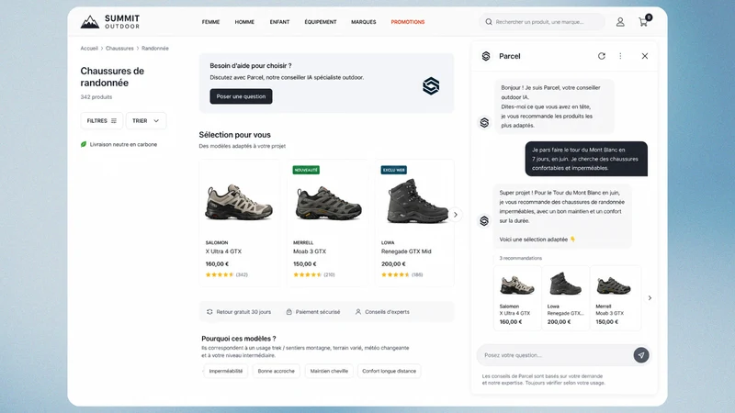735x413 pixels.
Task: Open Salomon recommendation card in chat
Action: tap(517, 297)
